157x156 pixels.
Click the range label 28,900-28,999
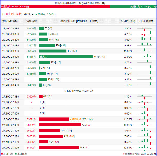click(10, 57)
